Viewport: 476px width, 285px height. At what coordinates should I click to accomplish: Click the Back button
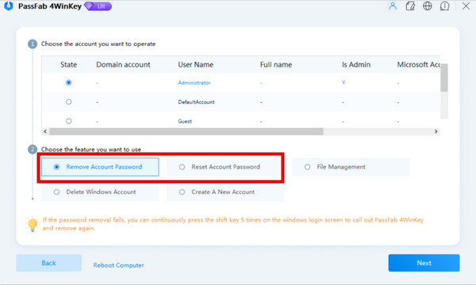point(49,263)
